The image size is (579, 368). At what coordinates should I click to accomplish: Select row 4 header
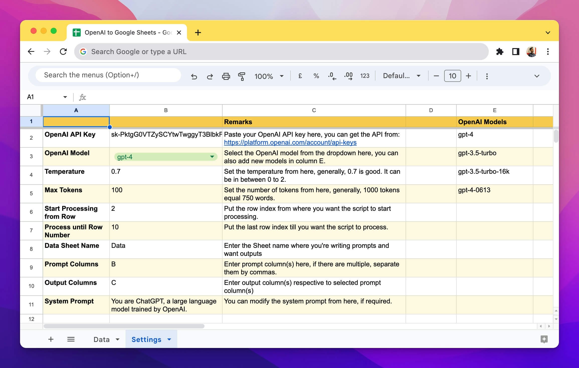tap(31, 175)
